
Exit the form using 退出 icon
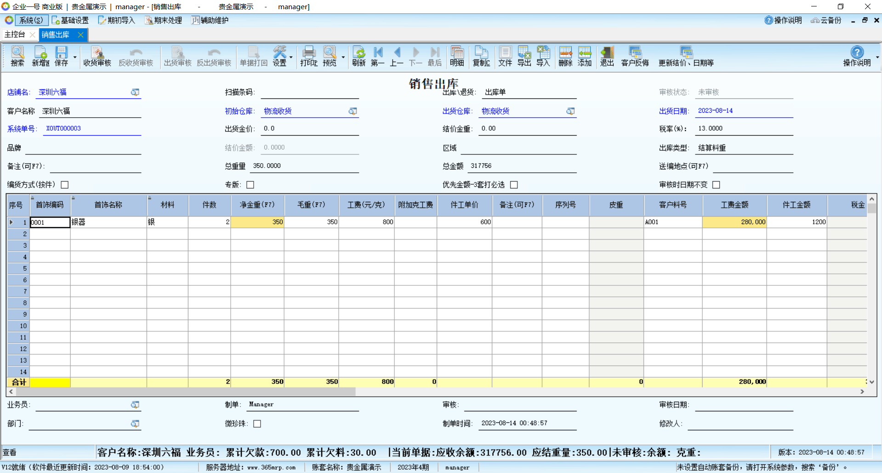607,56
